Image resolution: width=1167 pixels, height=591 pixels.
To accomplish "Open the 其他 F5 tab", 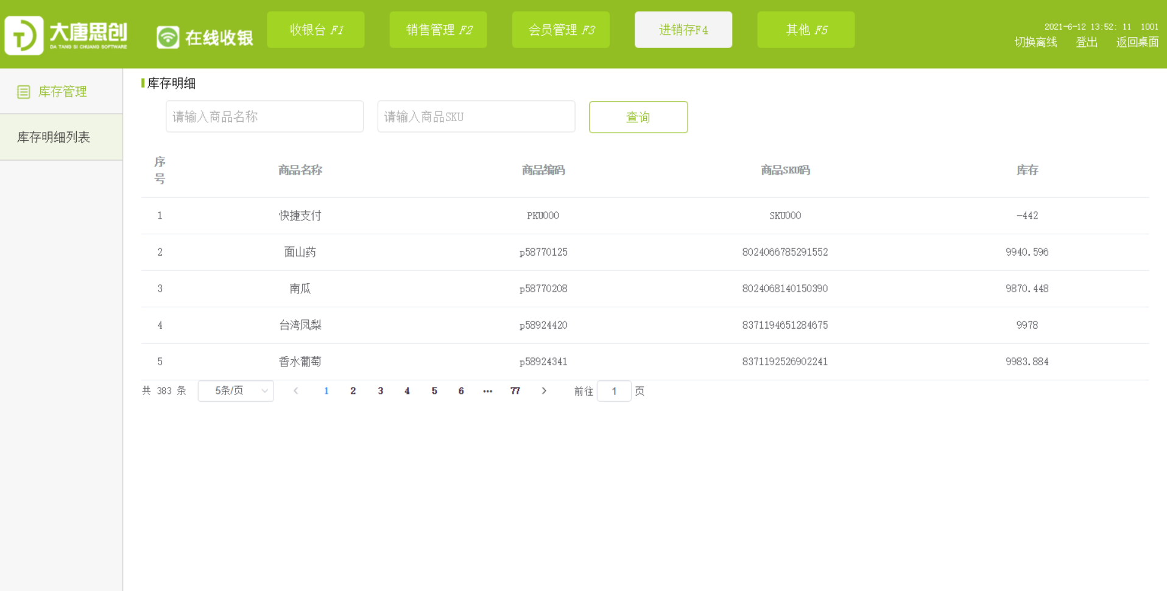I will point(805,30).
